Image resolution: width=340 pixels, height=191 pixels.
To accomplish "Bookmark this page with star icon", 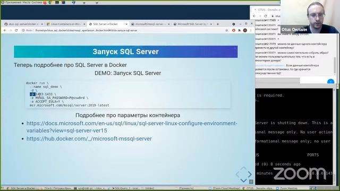I will [x=227, y=31].
